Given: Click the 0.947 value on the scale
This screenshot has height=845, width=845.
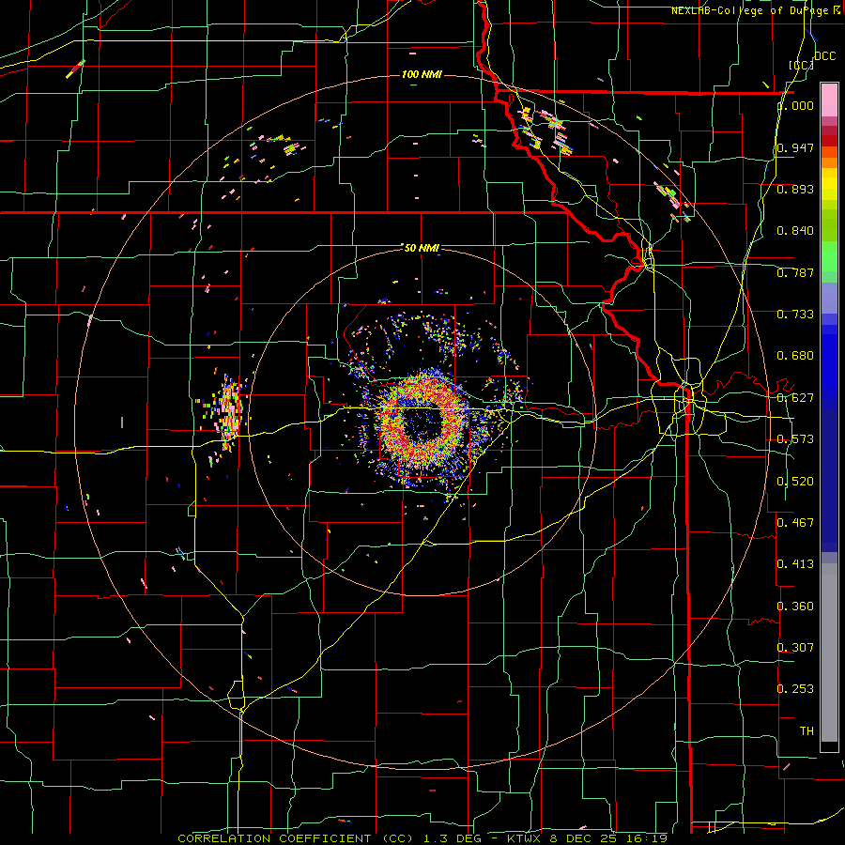Looking at the screenshot, I should point(795,147).
